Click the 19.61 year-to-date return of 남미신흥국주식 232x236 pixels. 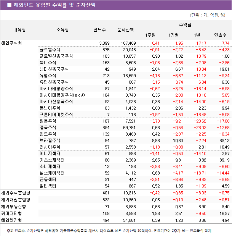pyautogui.click(x=224, y=69)
